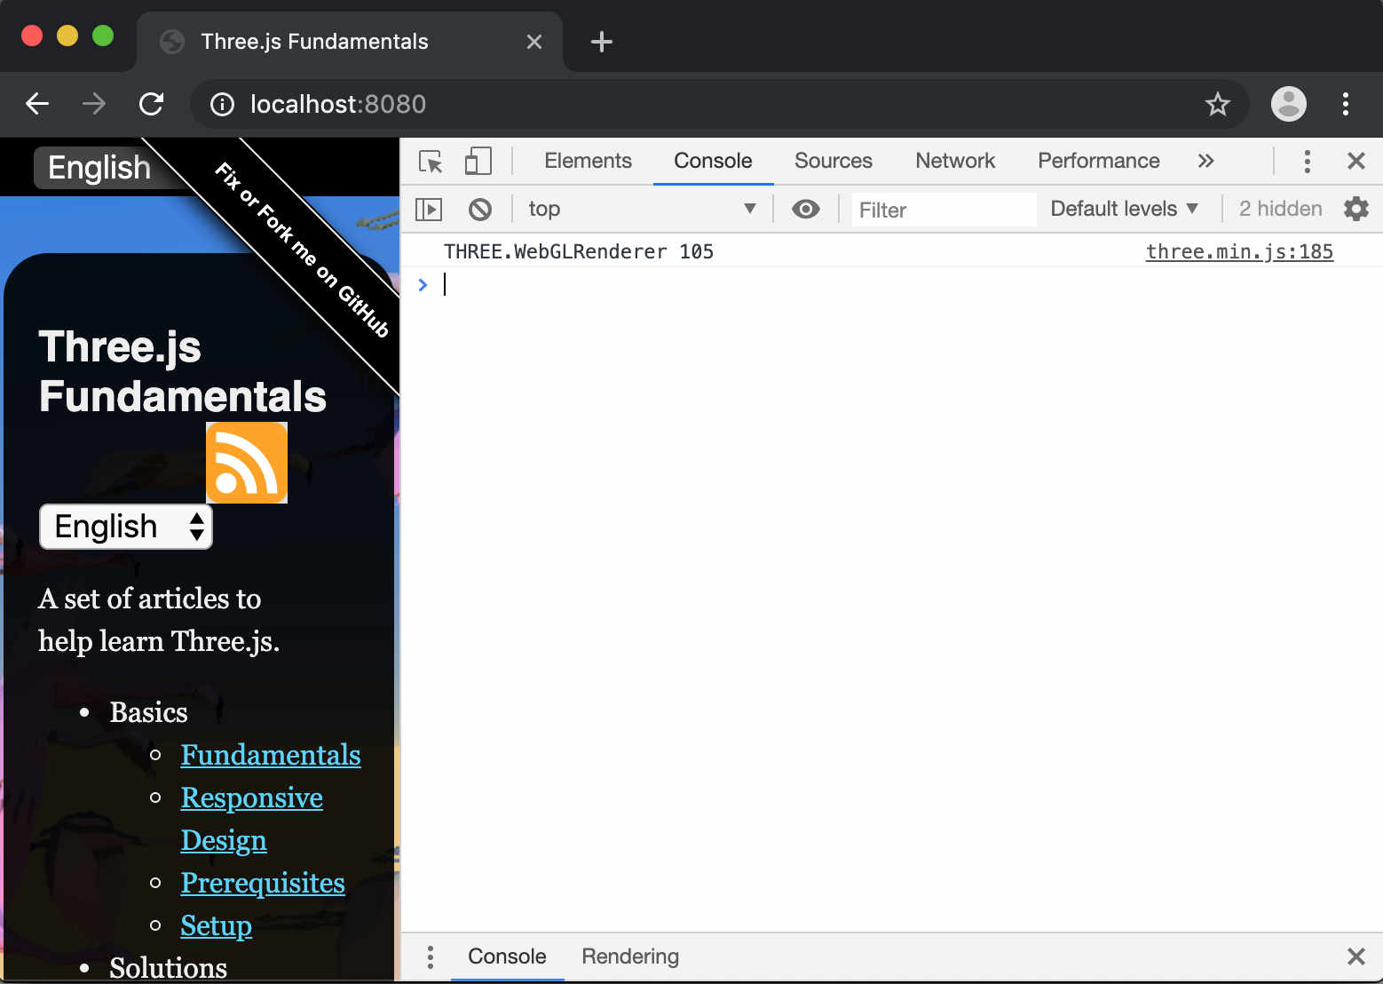This screenshot has height=984, width=1383.
Task: Click the live expression eye icon
Action: click(x=805, y=210)
